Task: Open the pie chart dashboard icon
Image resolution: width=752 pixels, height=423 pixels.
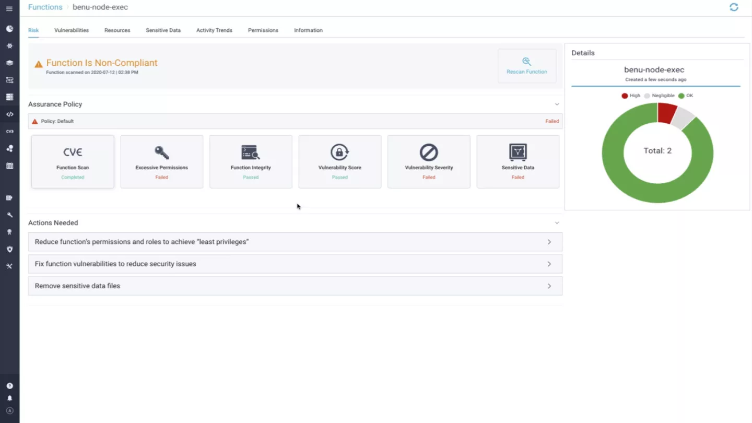Action: [x=9, y=29]
